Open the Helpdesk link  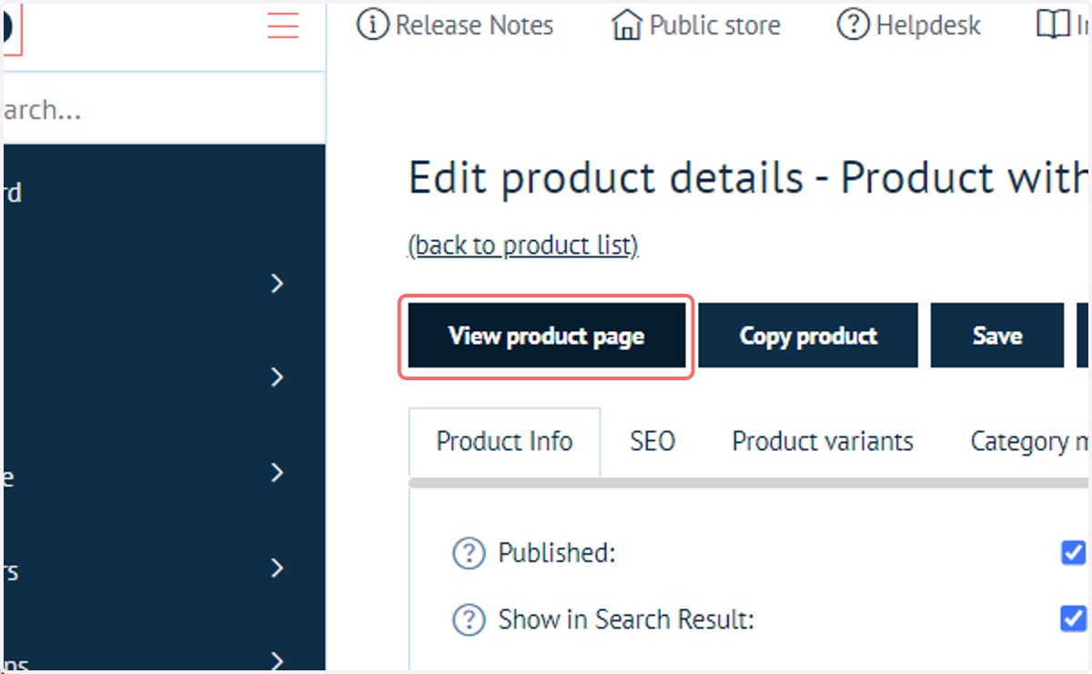pyautogui.click(x=908, y=25)
